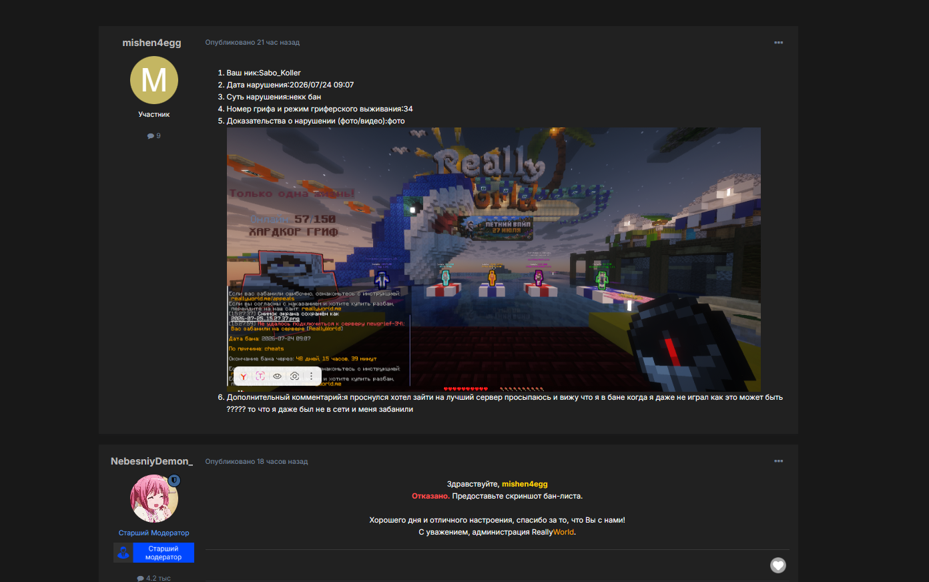Toggle the eye icon on image toolbar
Image resolution: width=929 pixels, height=582 pixels.
[x=277, y=376]
